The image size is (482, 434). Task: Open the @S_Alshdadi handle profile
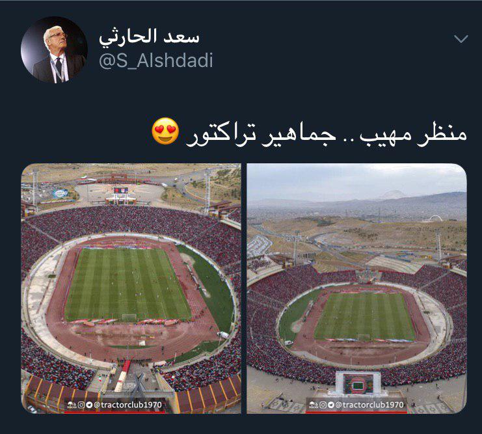[x=156, y=61]
